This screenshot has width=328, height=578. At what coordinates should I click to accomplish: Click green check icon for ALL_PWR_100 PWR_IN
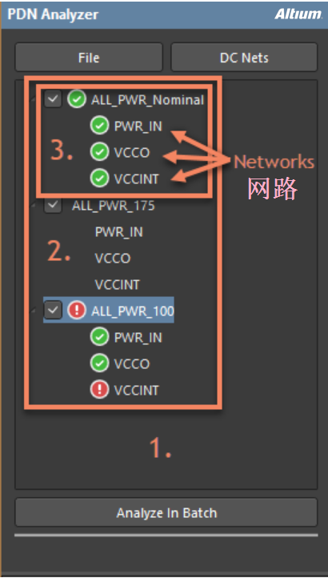pos(99,337)
